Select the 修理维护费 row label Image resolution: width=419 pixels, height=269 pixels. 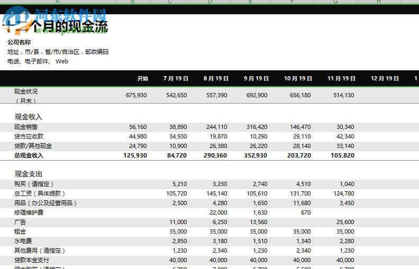click(x=29, y=212)
